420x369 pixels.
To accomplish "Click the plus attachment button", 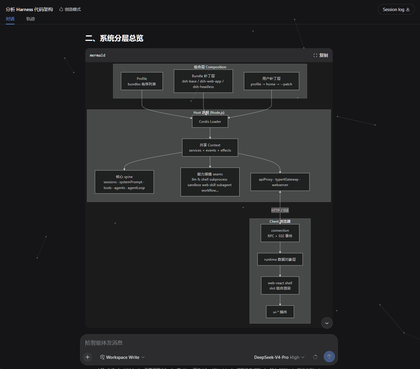I will tap(88, 357).
